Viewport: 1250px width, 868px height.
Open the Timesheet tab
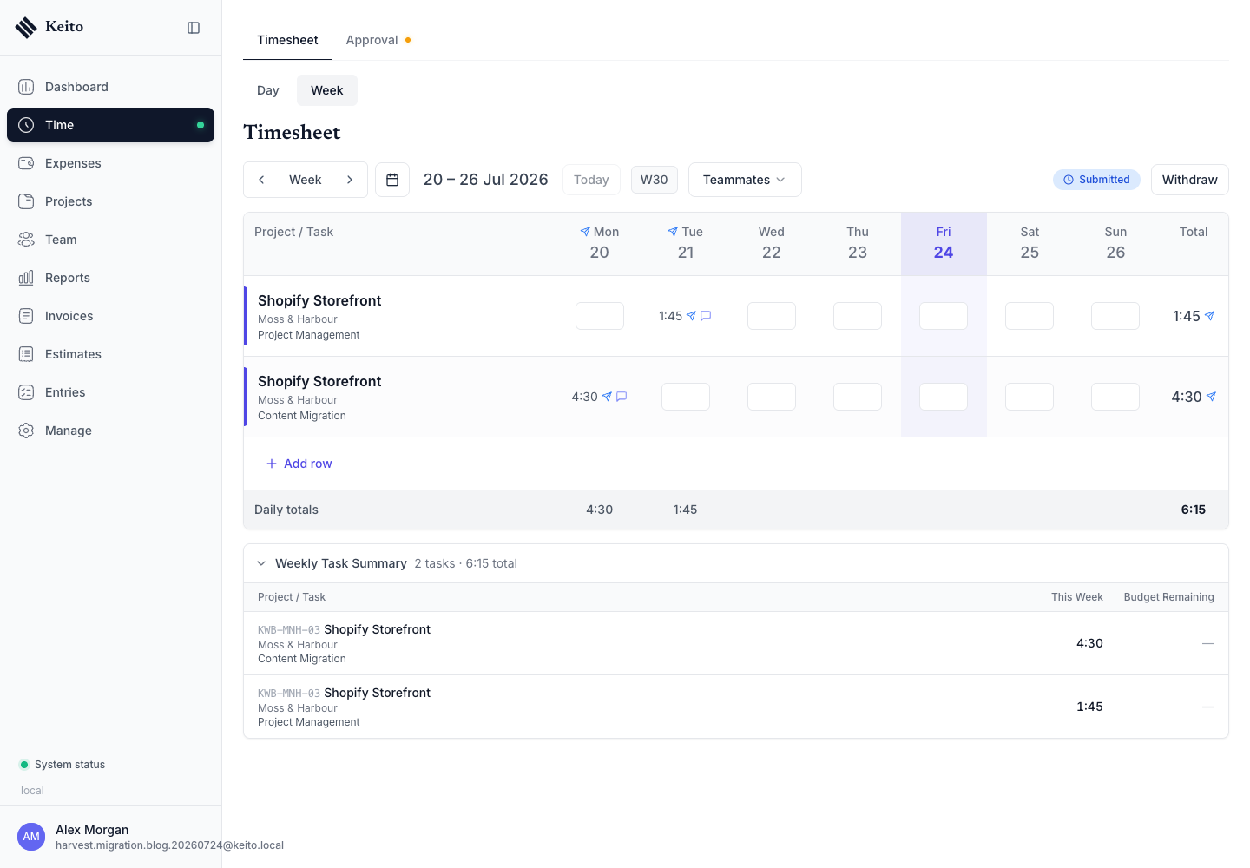[287, 40]
